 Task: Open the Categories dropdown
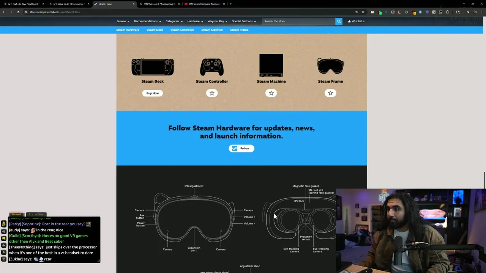coord(174,21)
